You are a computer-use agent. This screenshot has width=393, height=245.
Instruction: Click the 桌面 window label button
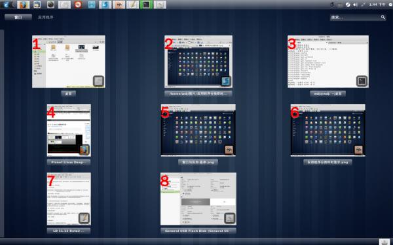(68, 93)
